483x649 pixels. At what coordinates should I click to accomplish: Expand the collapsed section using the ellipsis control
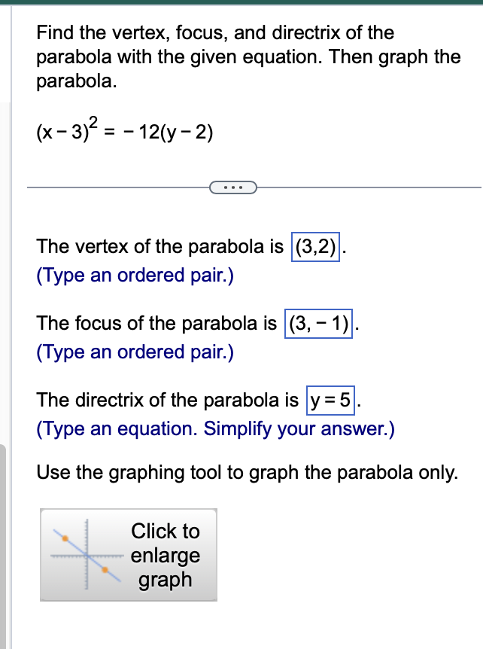(234, 186)
